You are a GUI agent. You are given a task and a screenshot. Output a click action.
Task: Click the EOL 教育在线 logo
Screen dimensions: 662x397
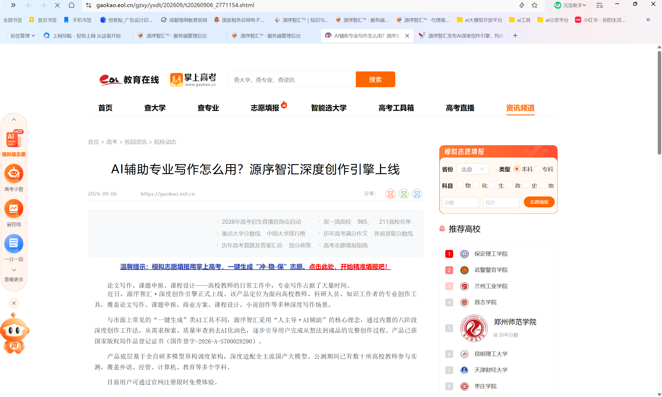click(129, 80)
